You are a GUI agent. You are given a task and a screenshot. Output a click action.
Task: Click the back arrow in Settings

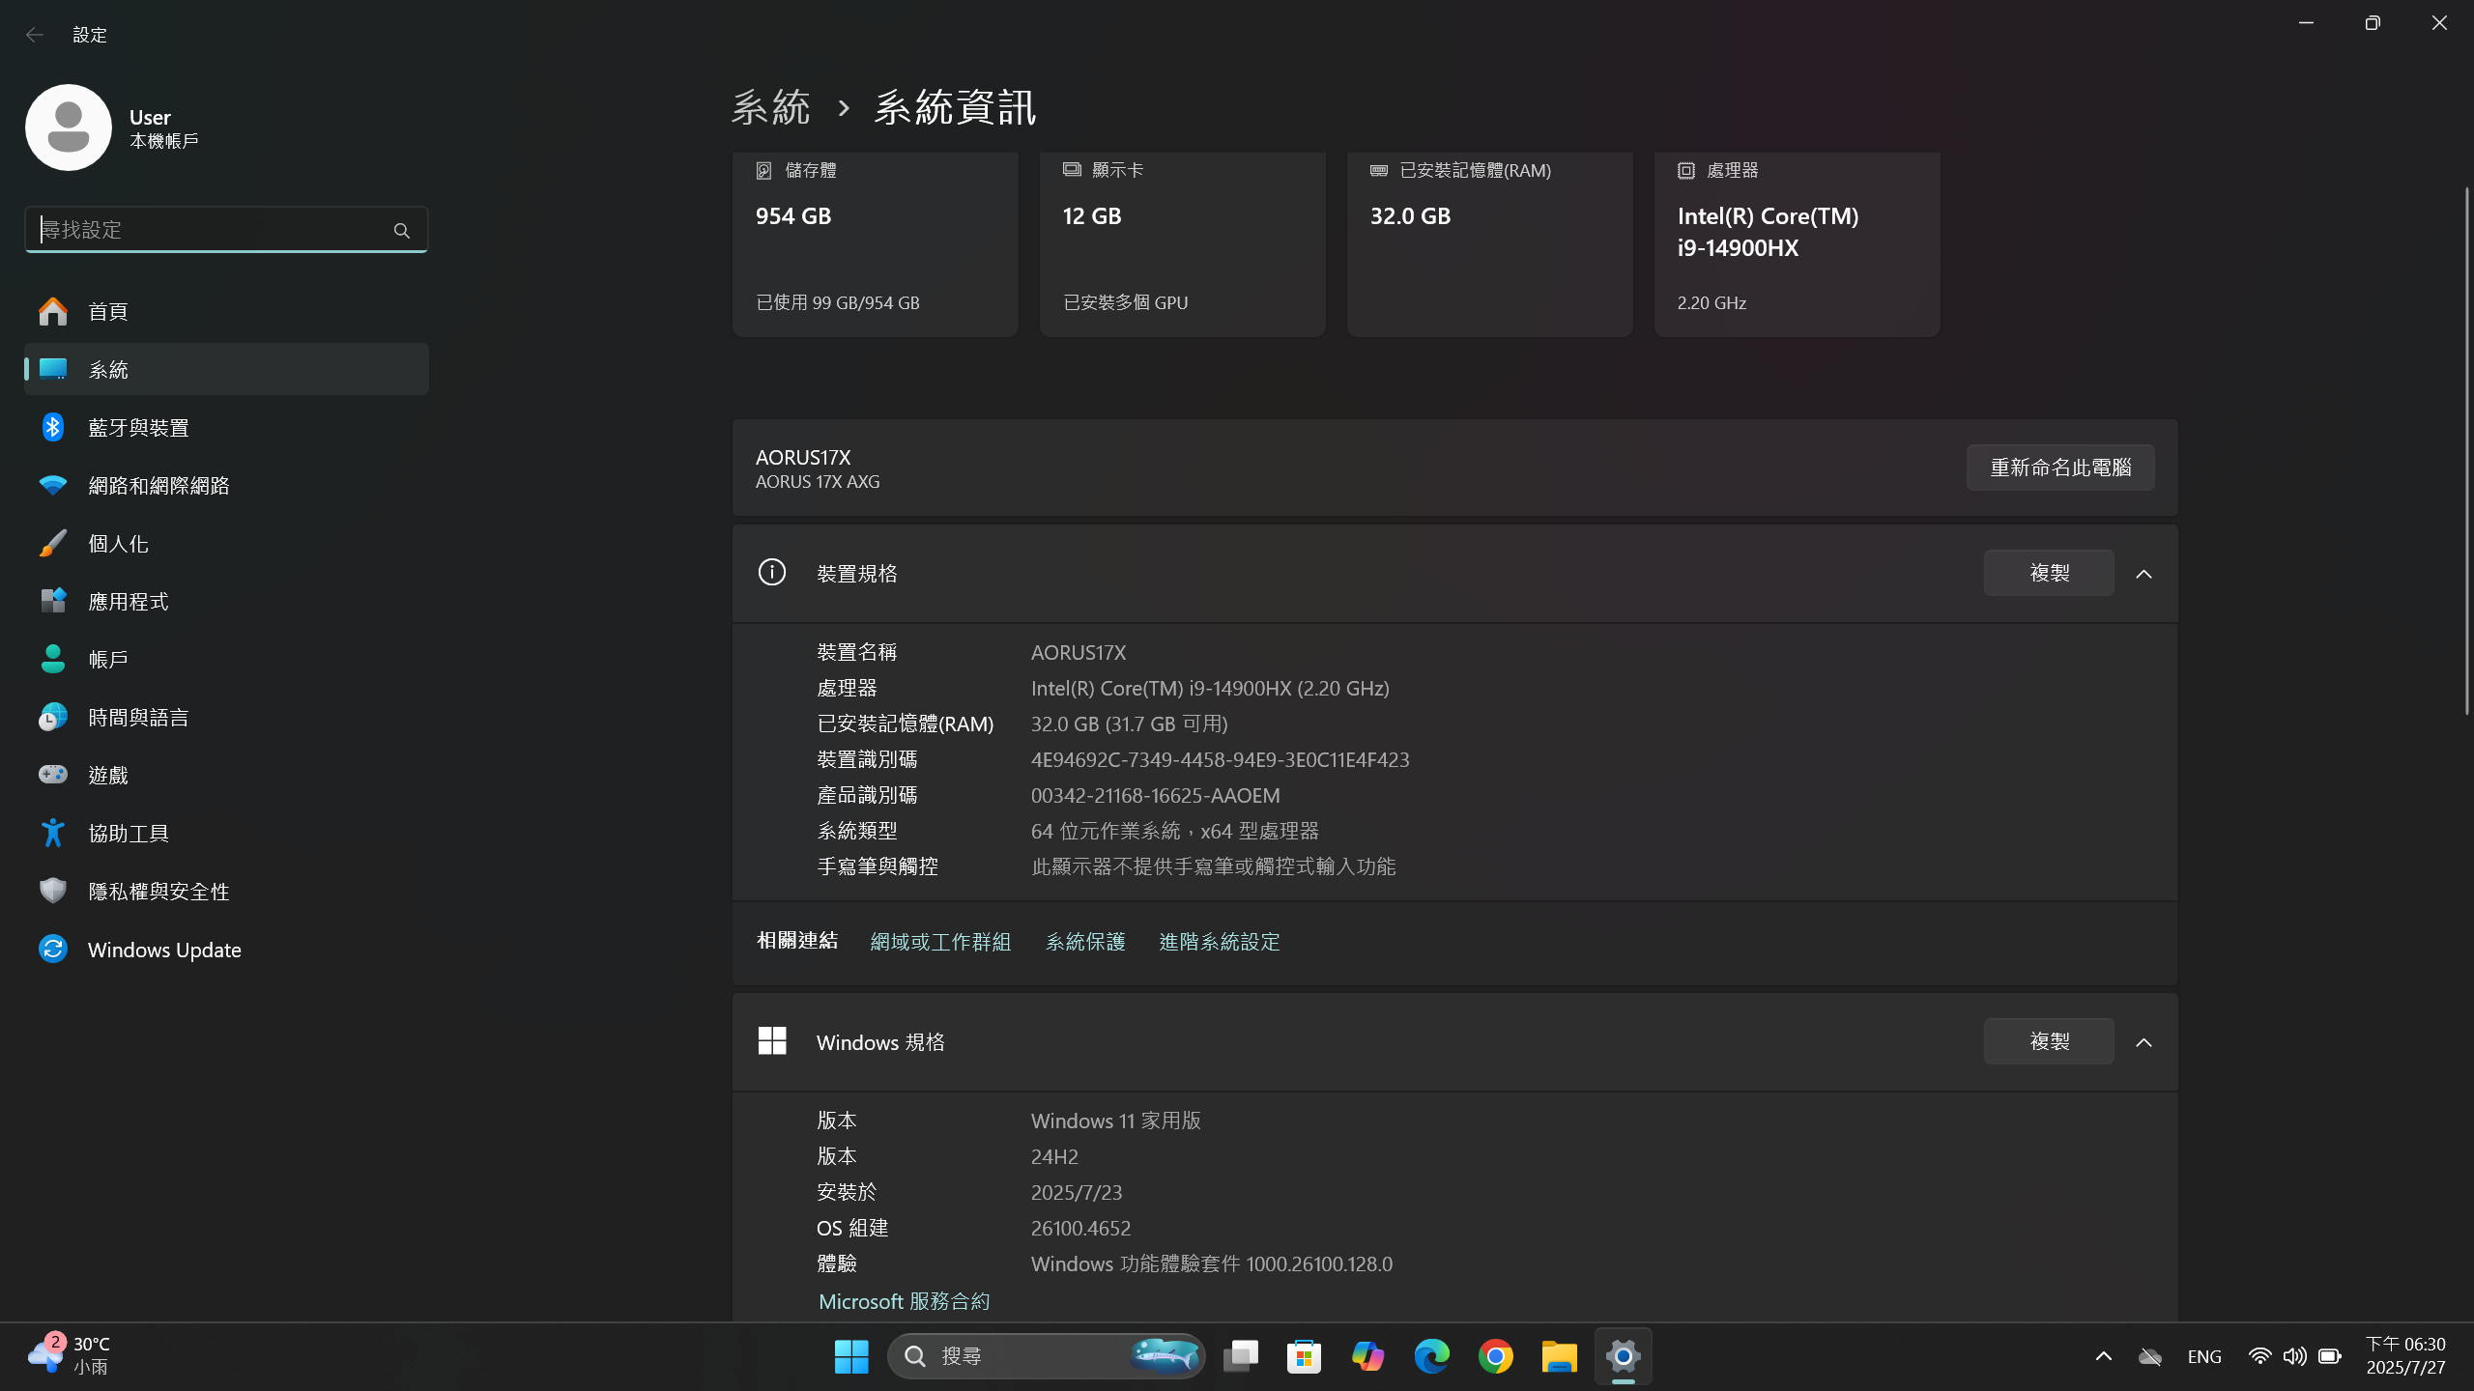35,35
